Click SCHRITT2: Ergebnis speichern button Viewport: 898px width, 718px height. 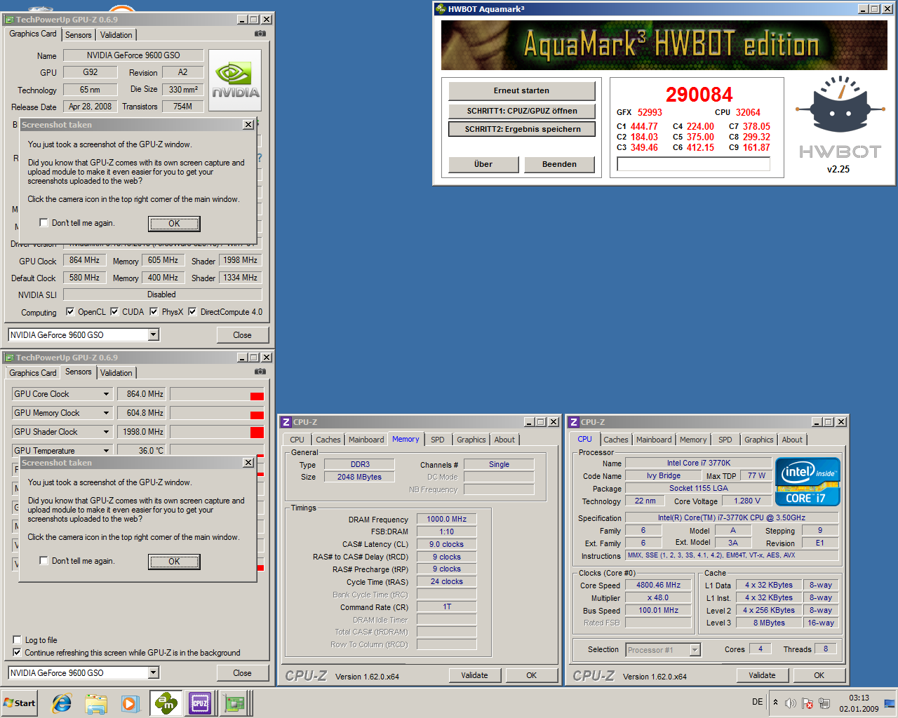coord(522,129)
